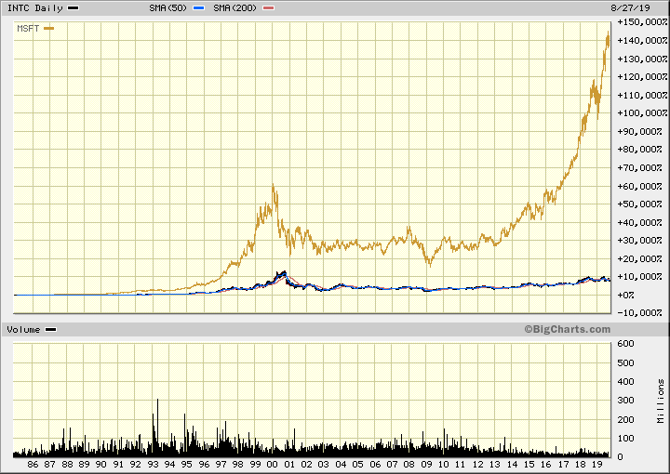Click the black Volume legend swatch
Screen dimensions: 670x474
[x=50, y=330]
